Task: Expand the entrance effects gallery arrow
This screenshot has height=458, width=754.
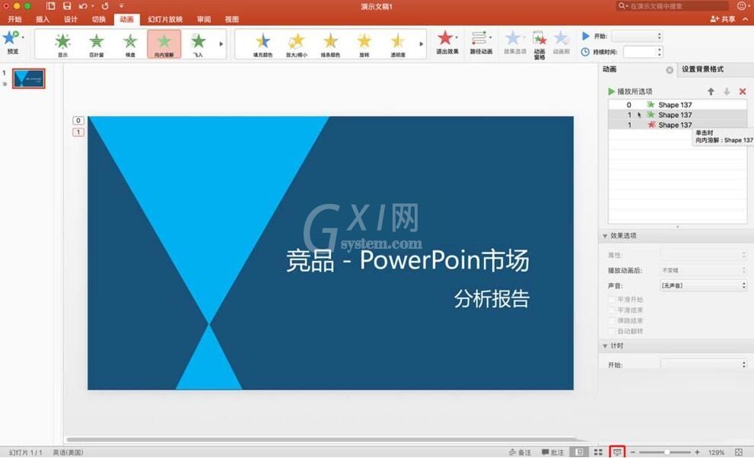Action: [x=221, y=43]
